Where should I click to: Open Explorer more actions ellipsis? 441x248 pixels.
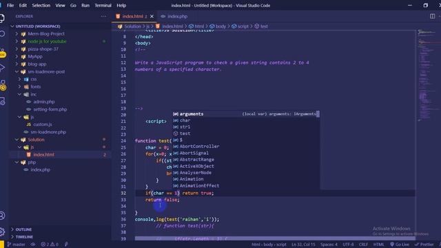(x=103, y=17)
